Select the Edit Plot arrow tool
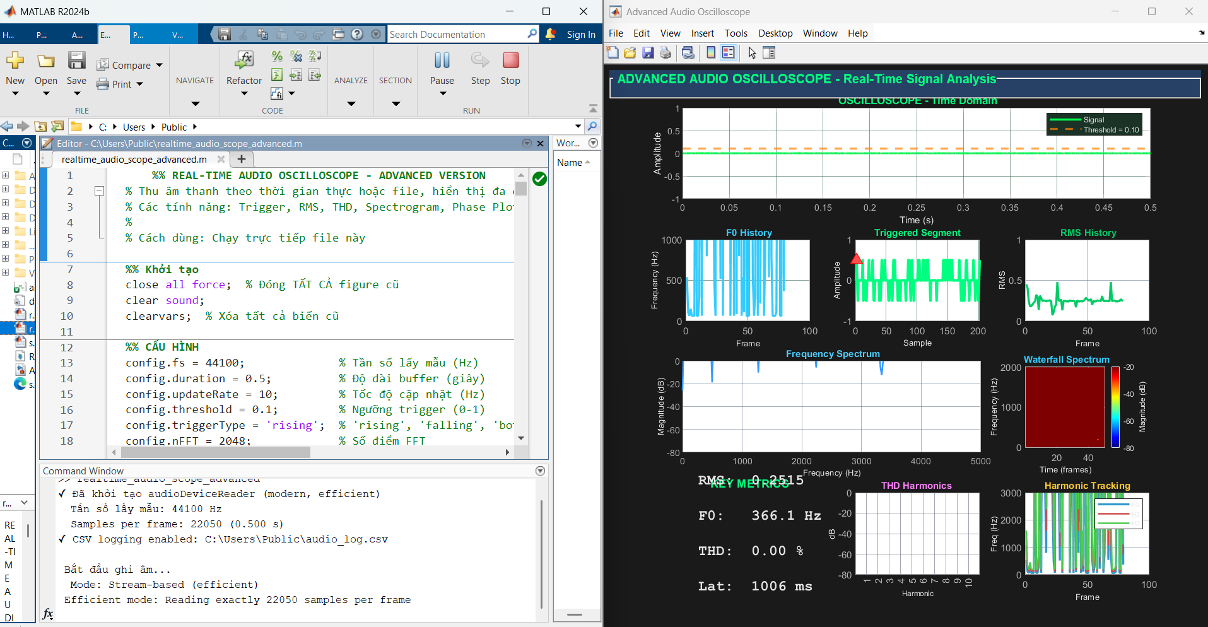The image size is (1208, 627). pos(751,53)
